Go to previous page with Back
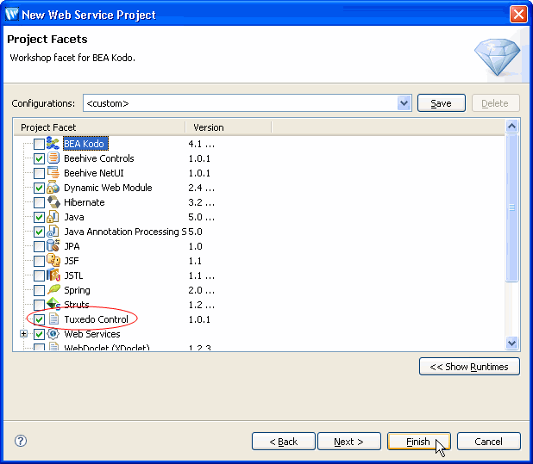Screen dimensions: 533x464 284,442
